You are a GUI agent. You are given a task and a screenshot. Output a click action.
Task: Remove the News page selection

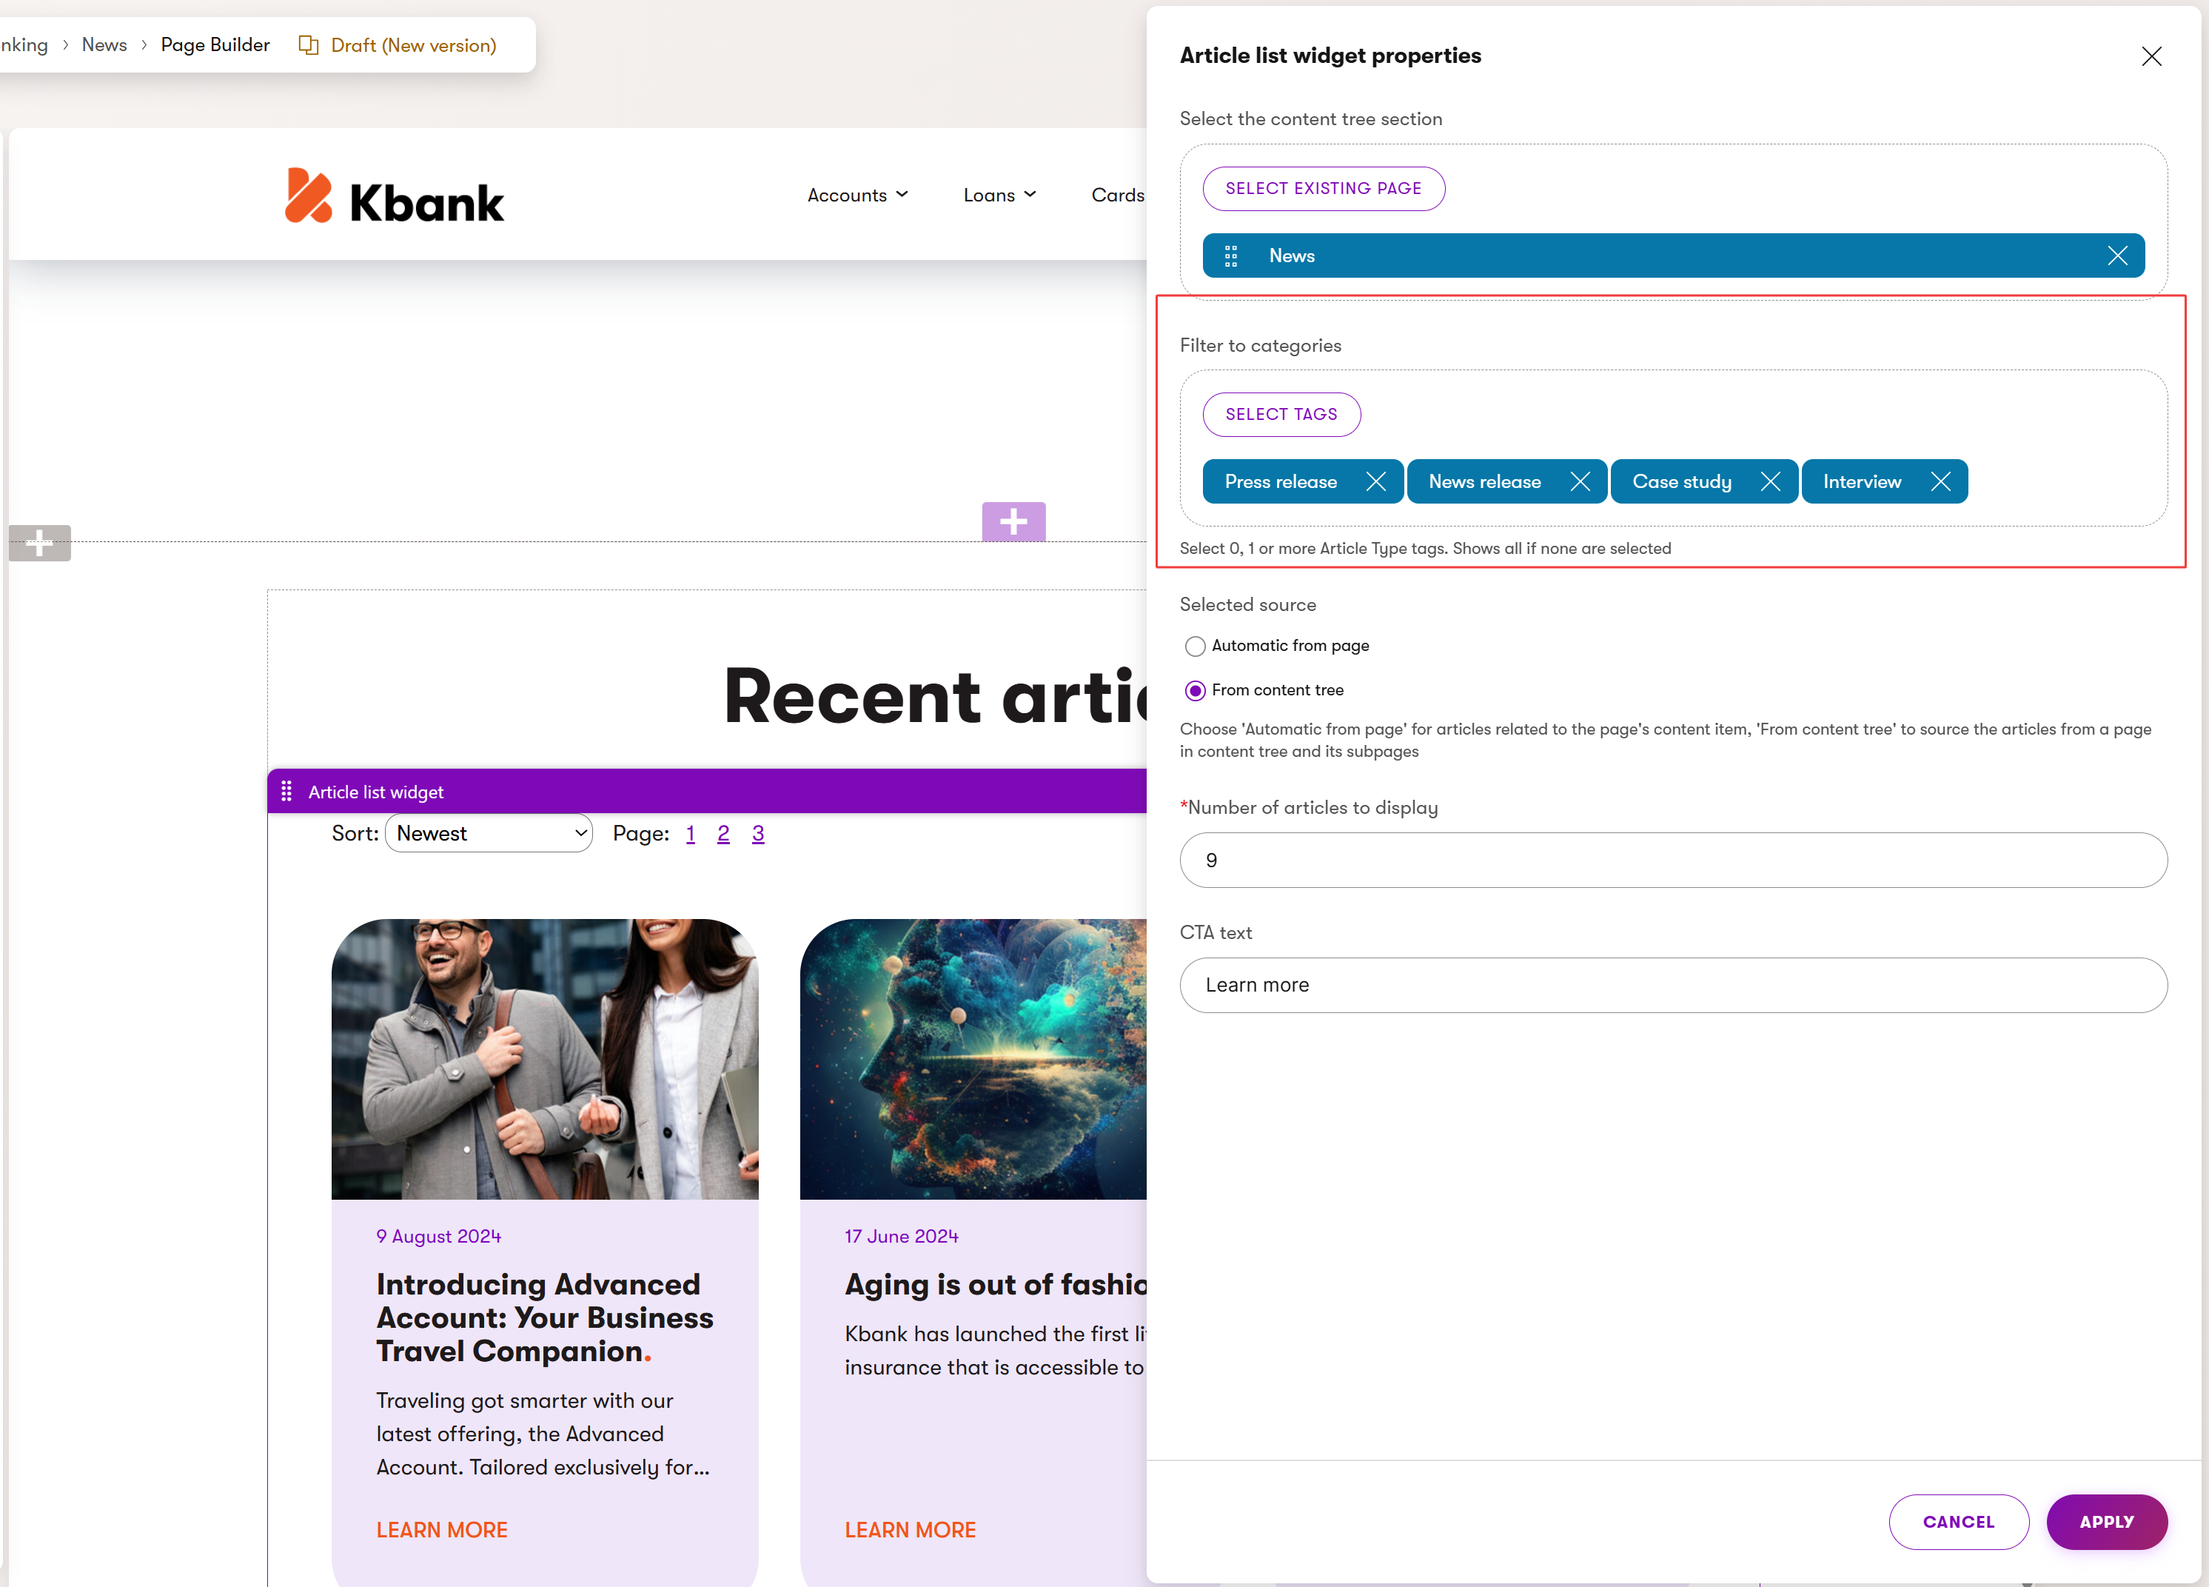click(2116, 255)
